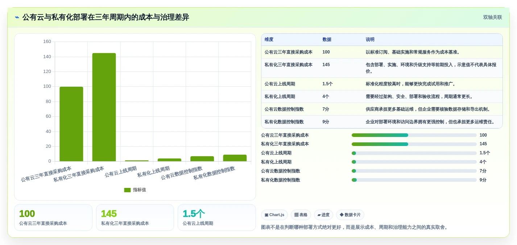
Task: Click the x-axis label 公有云上线周期
Action: (x=121, y=172)
